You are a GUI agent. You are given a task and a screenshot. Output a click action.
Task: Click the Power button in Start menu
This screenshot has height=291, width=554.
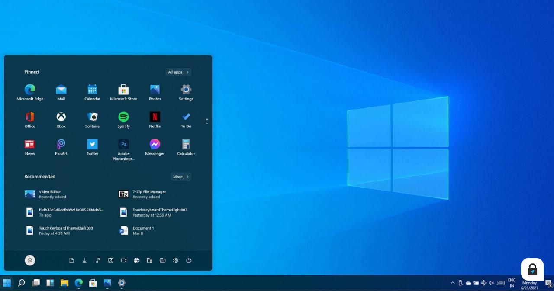[189, 260]
